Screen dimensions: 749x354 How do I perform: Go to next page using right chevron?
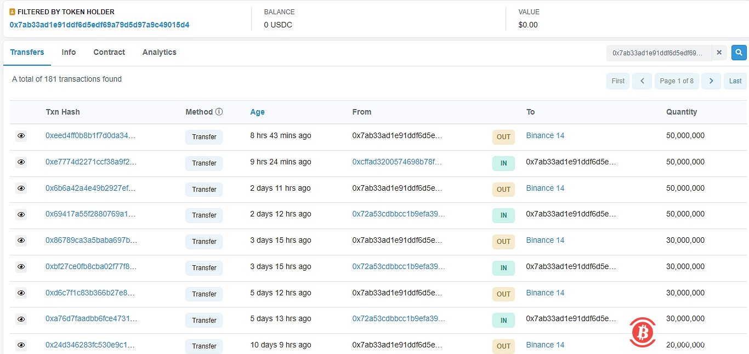(711, 81)
